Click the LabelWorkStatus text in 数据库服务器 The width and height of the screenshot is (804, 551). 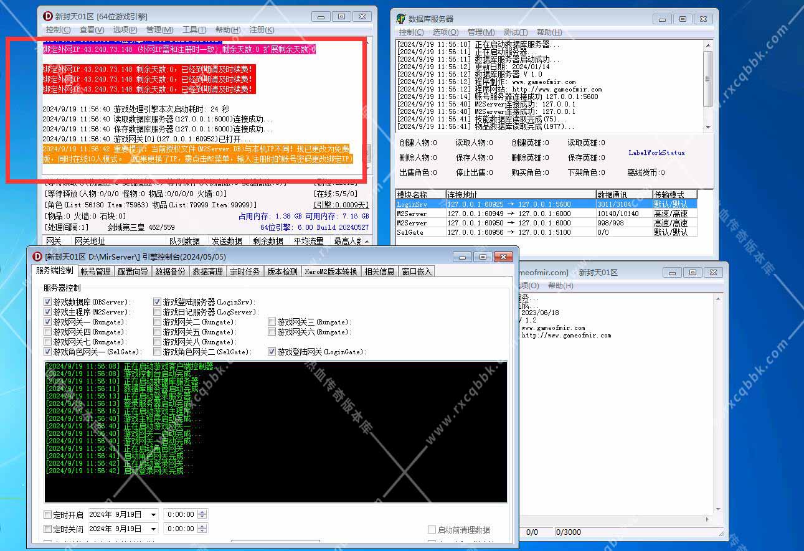click(x=656, y=153)
